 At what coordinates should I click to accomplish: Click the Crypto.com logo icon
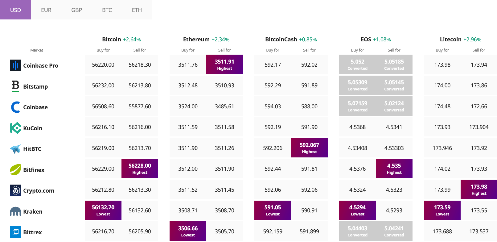tap(15, 190)
